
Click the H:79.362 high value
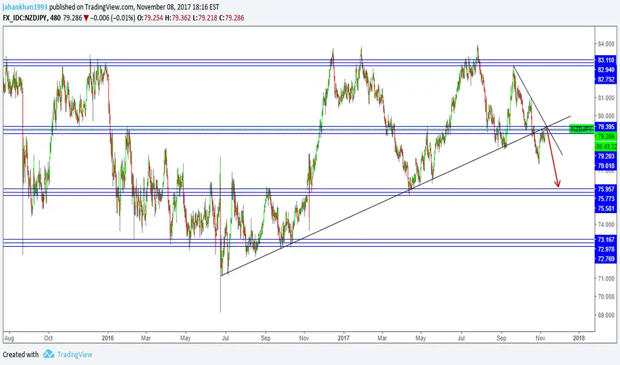pyautogui.click(x=178, y=18)
